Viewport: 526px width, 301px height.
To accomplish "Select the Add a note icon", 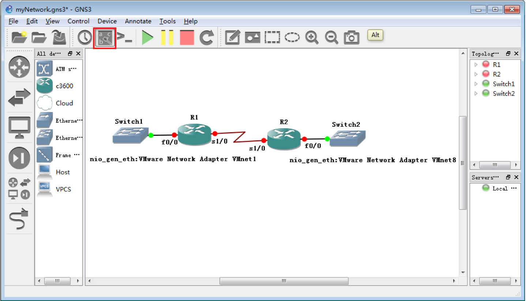I will tap(233, 38).
